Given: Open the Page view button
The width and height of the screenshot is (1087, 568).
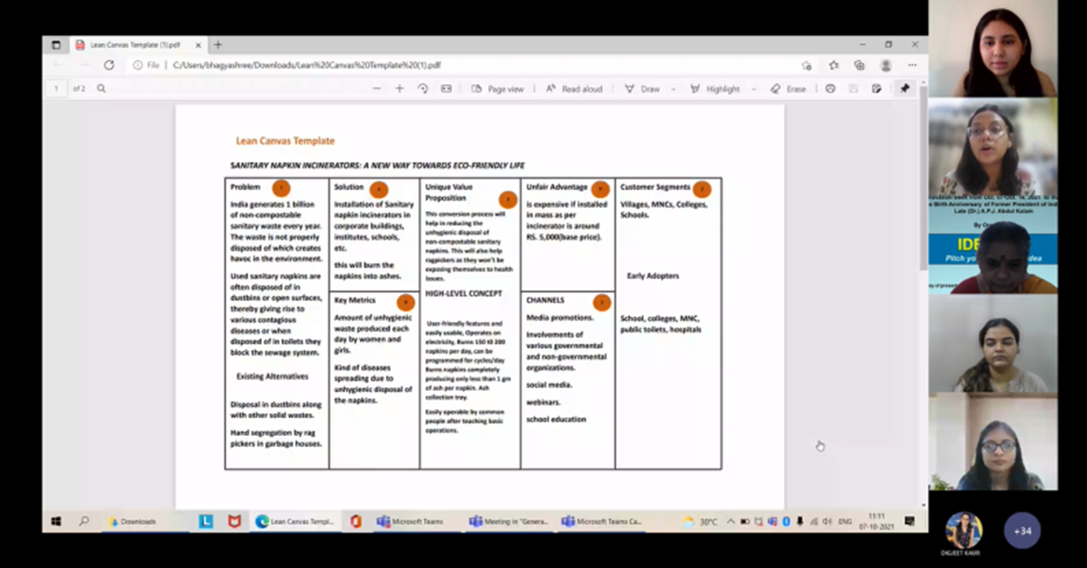Looking at the screenshot, I should [498, 88].
